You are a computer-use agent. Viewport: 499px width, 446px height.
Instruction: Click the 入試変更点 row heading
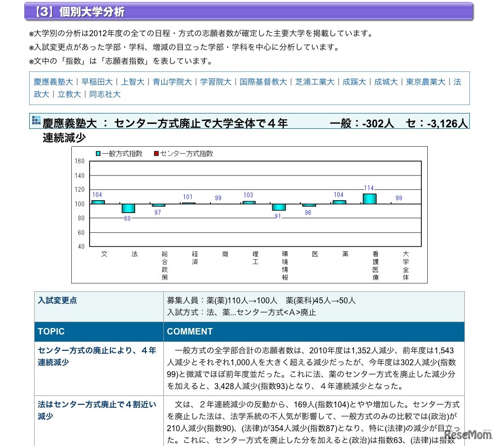[x=57, y=300]
